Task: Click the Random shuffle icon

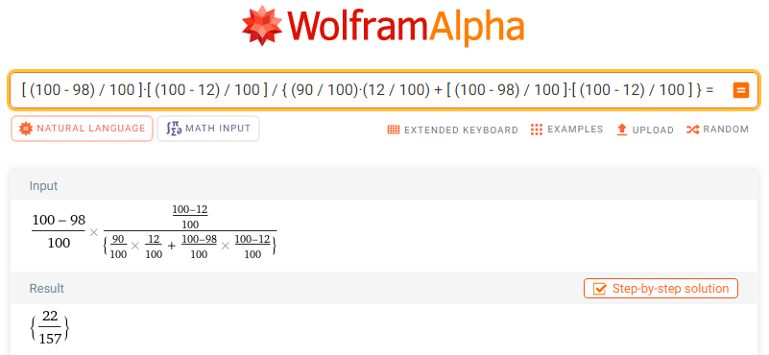Action: (692, 130)
